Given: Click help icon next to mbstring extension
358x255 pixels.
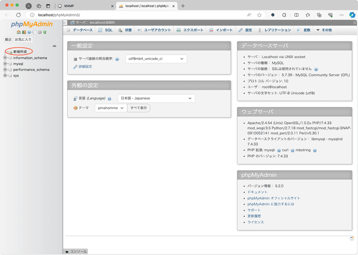Looking at the screenshot, I should 315,150.
